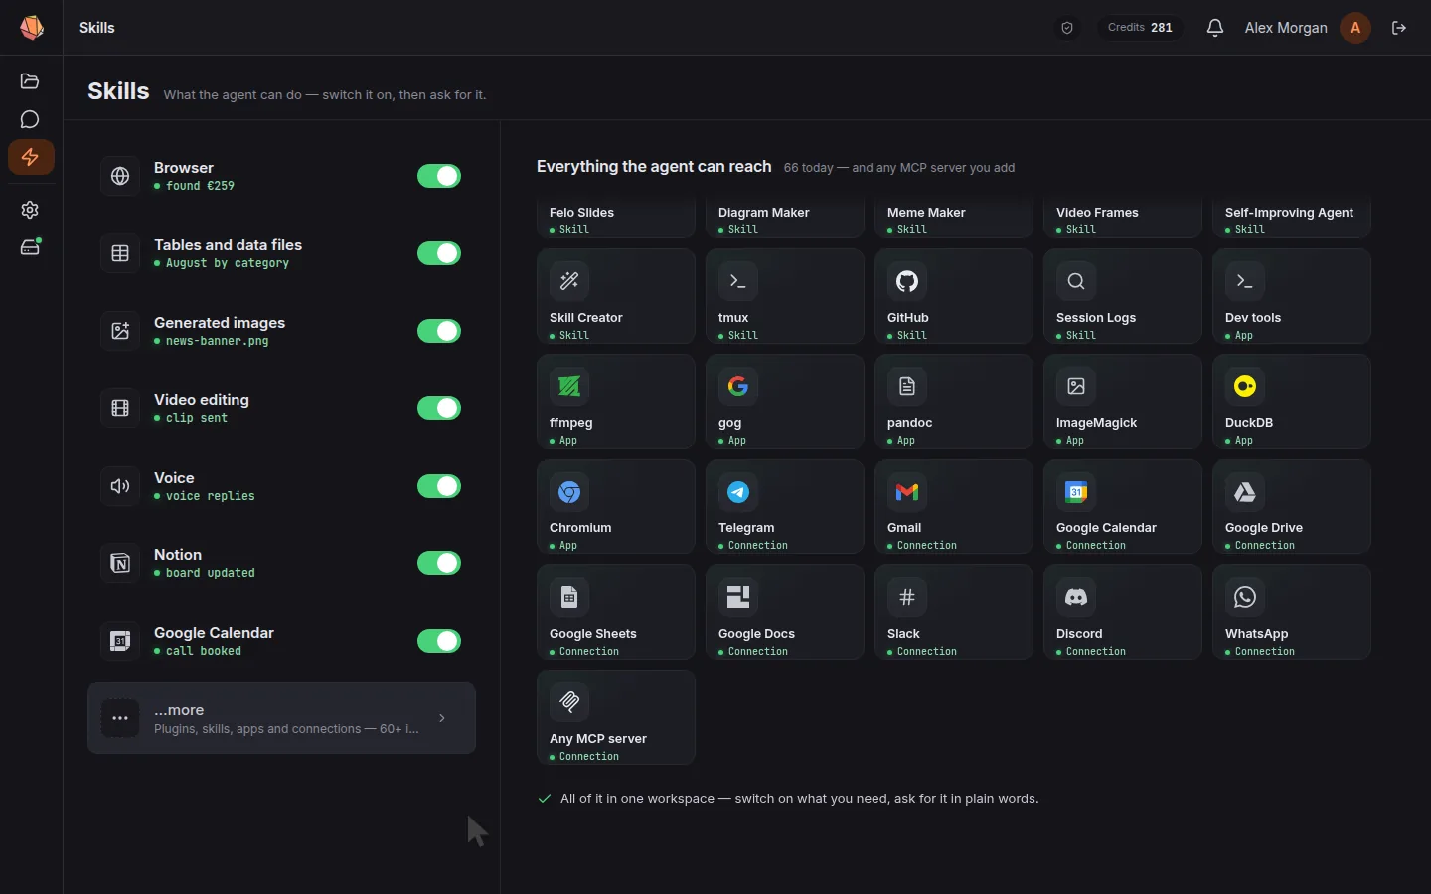Click the WhatsApp phone icon
1431x894 pixels.
pos(1245,597)
